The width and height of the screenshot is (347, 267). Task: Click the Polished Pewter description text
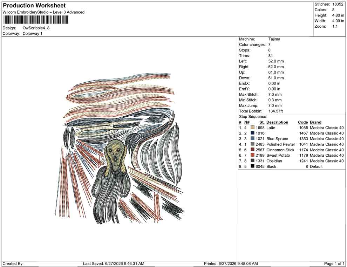coord(281,144)
